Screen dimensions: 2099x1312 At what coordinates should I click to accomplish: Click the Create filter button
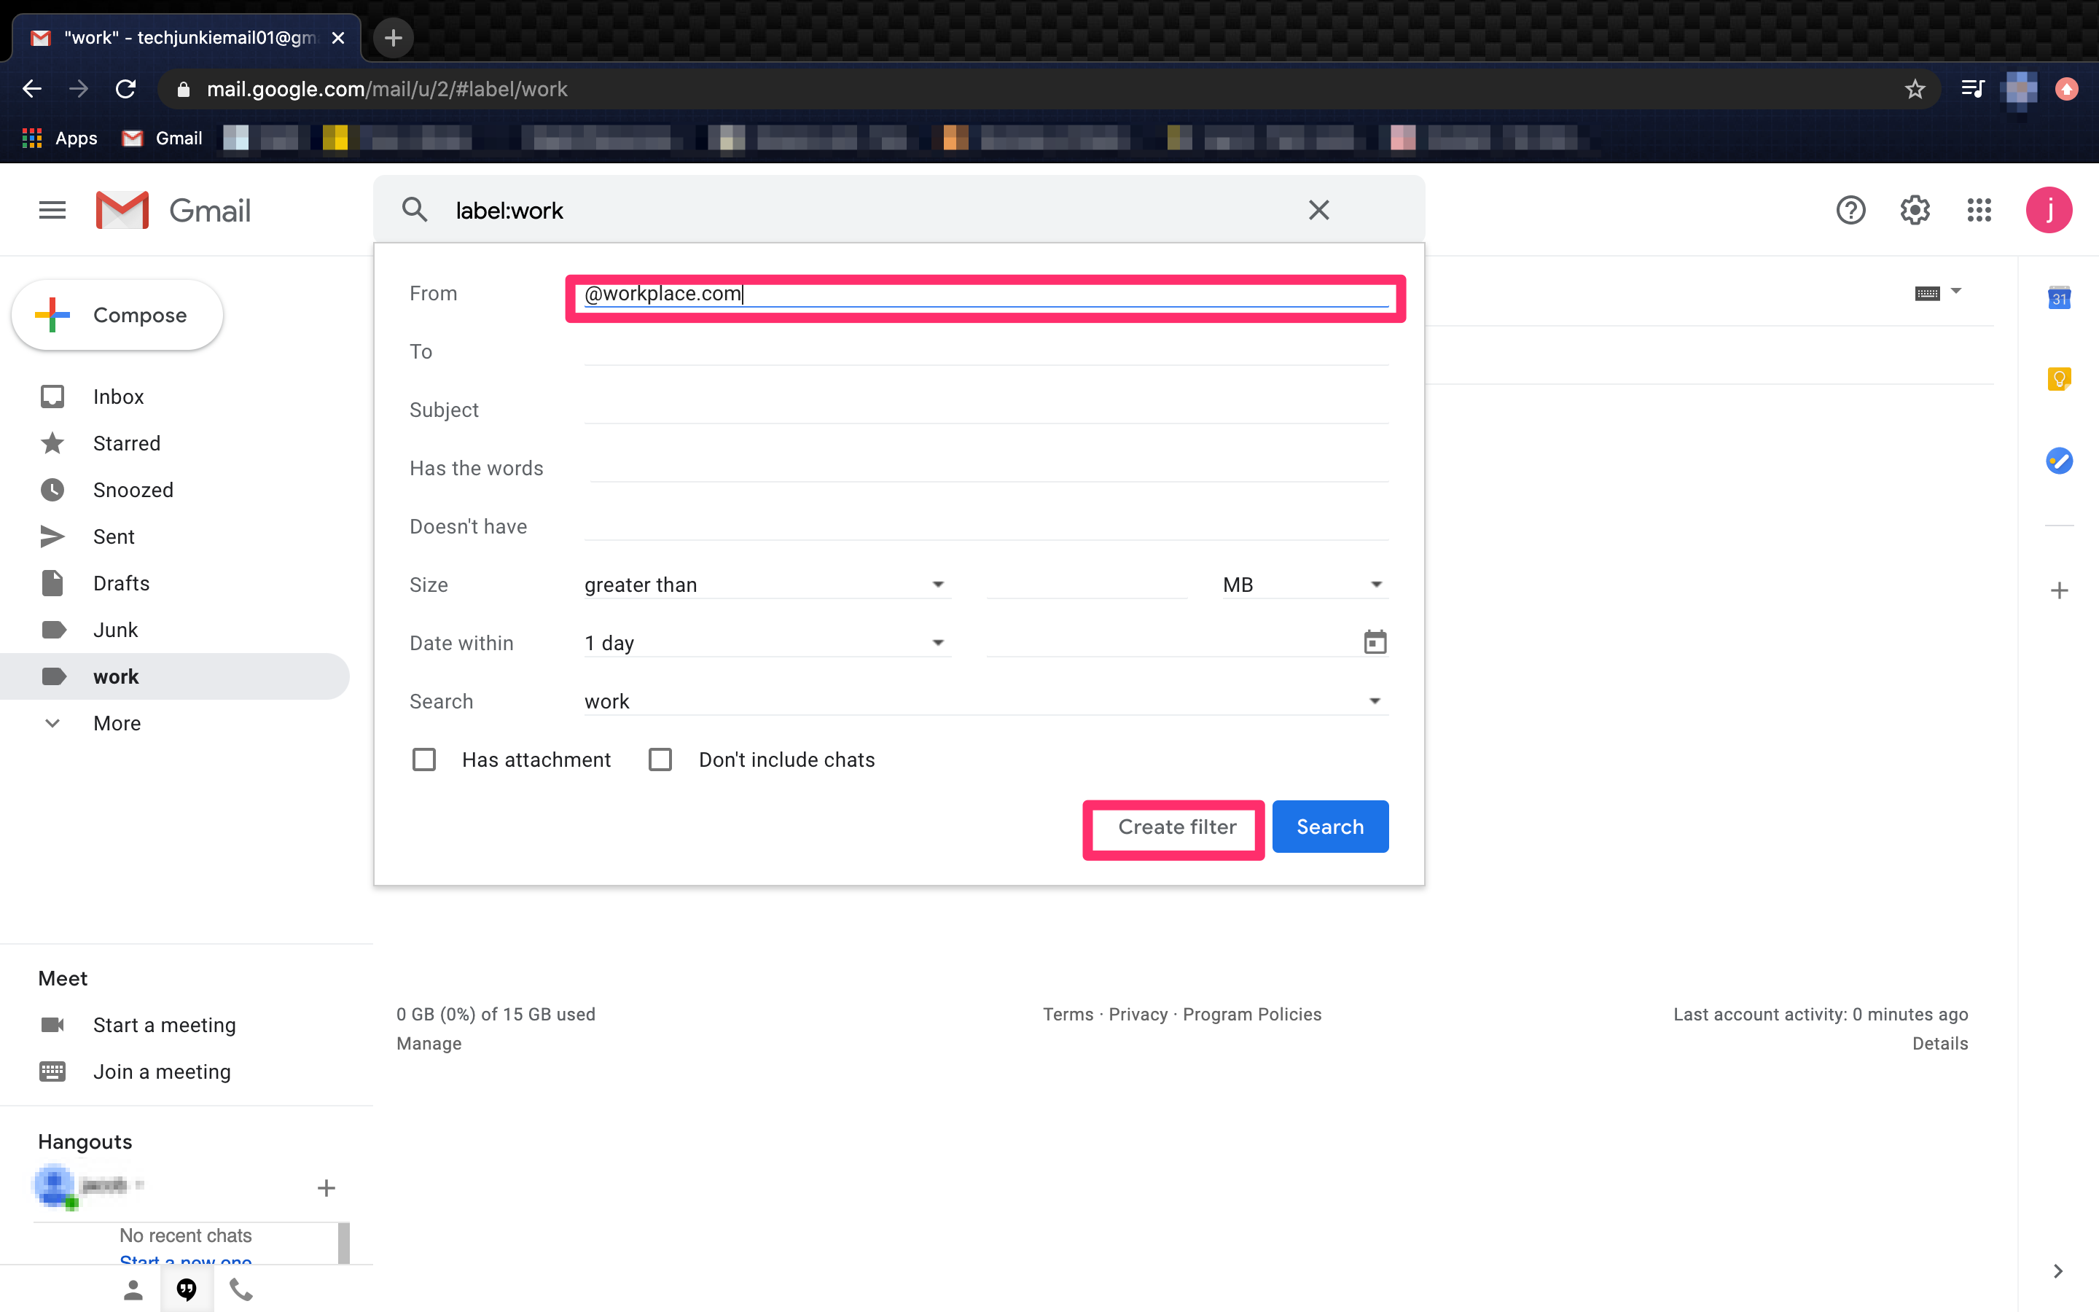1176,827
